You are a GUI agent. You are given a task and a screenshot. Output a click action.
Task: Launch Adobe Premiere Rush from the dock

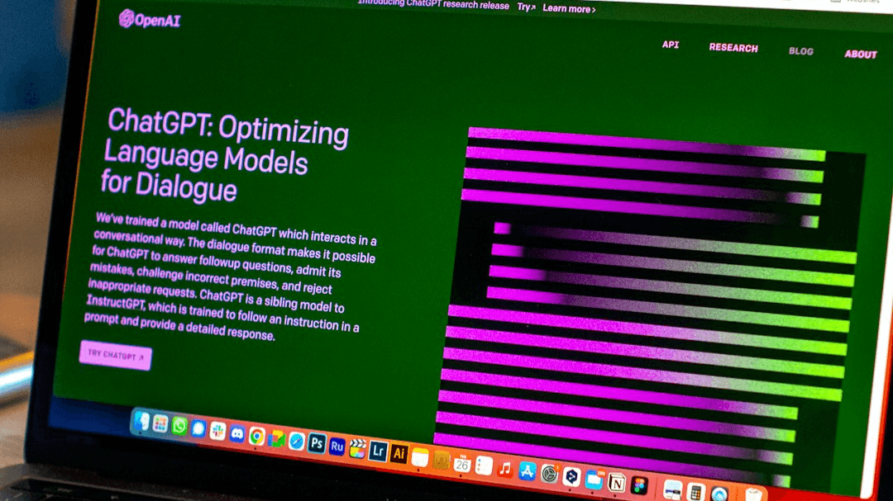tap(337, 447)
